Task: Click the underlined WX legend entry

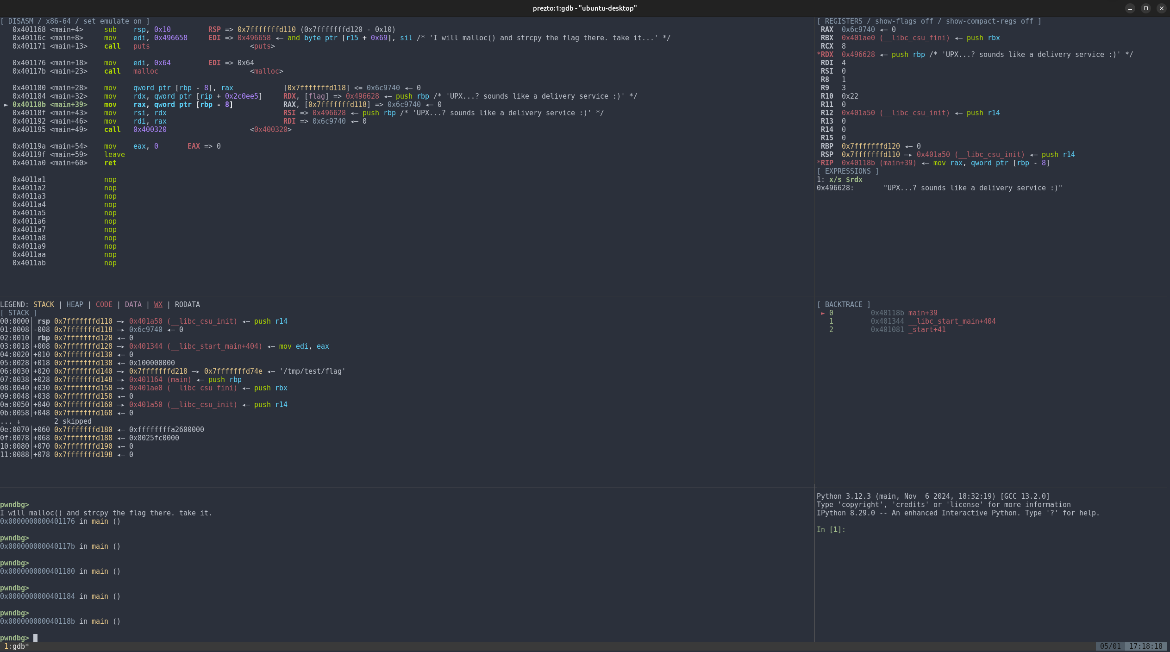Action: point(158,305)
